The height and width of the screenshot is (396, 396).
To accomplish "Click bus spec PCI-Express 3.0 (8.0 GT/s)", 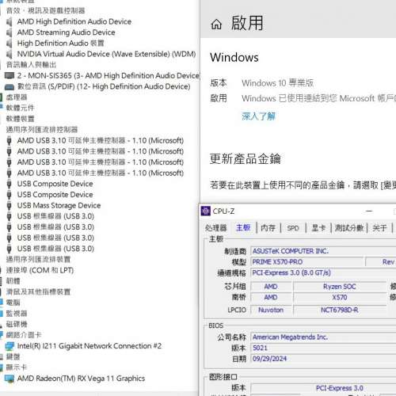I will pos(323,272).
